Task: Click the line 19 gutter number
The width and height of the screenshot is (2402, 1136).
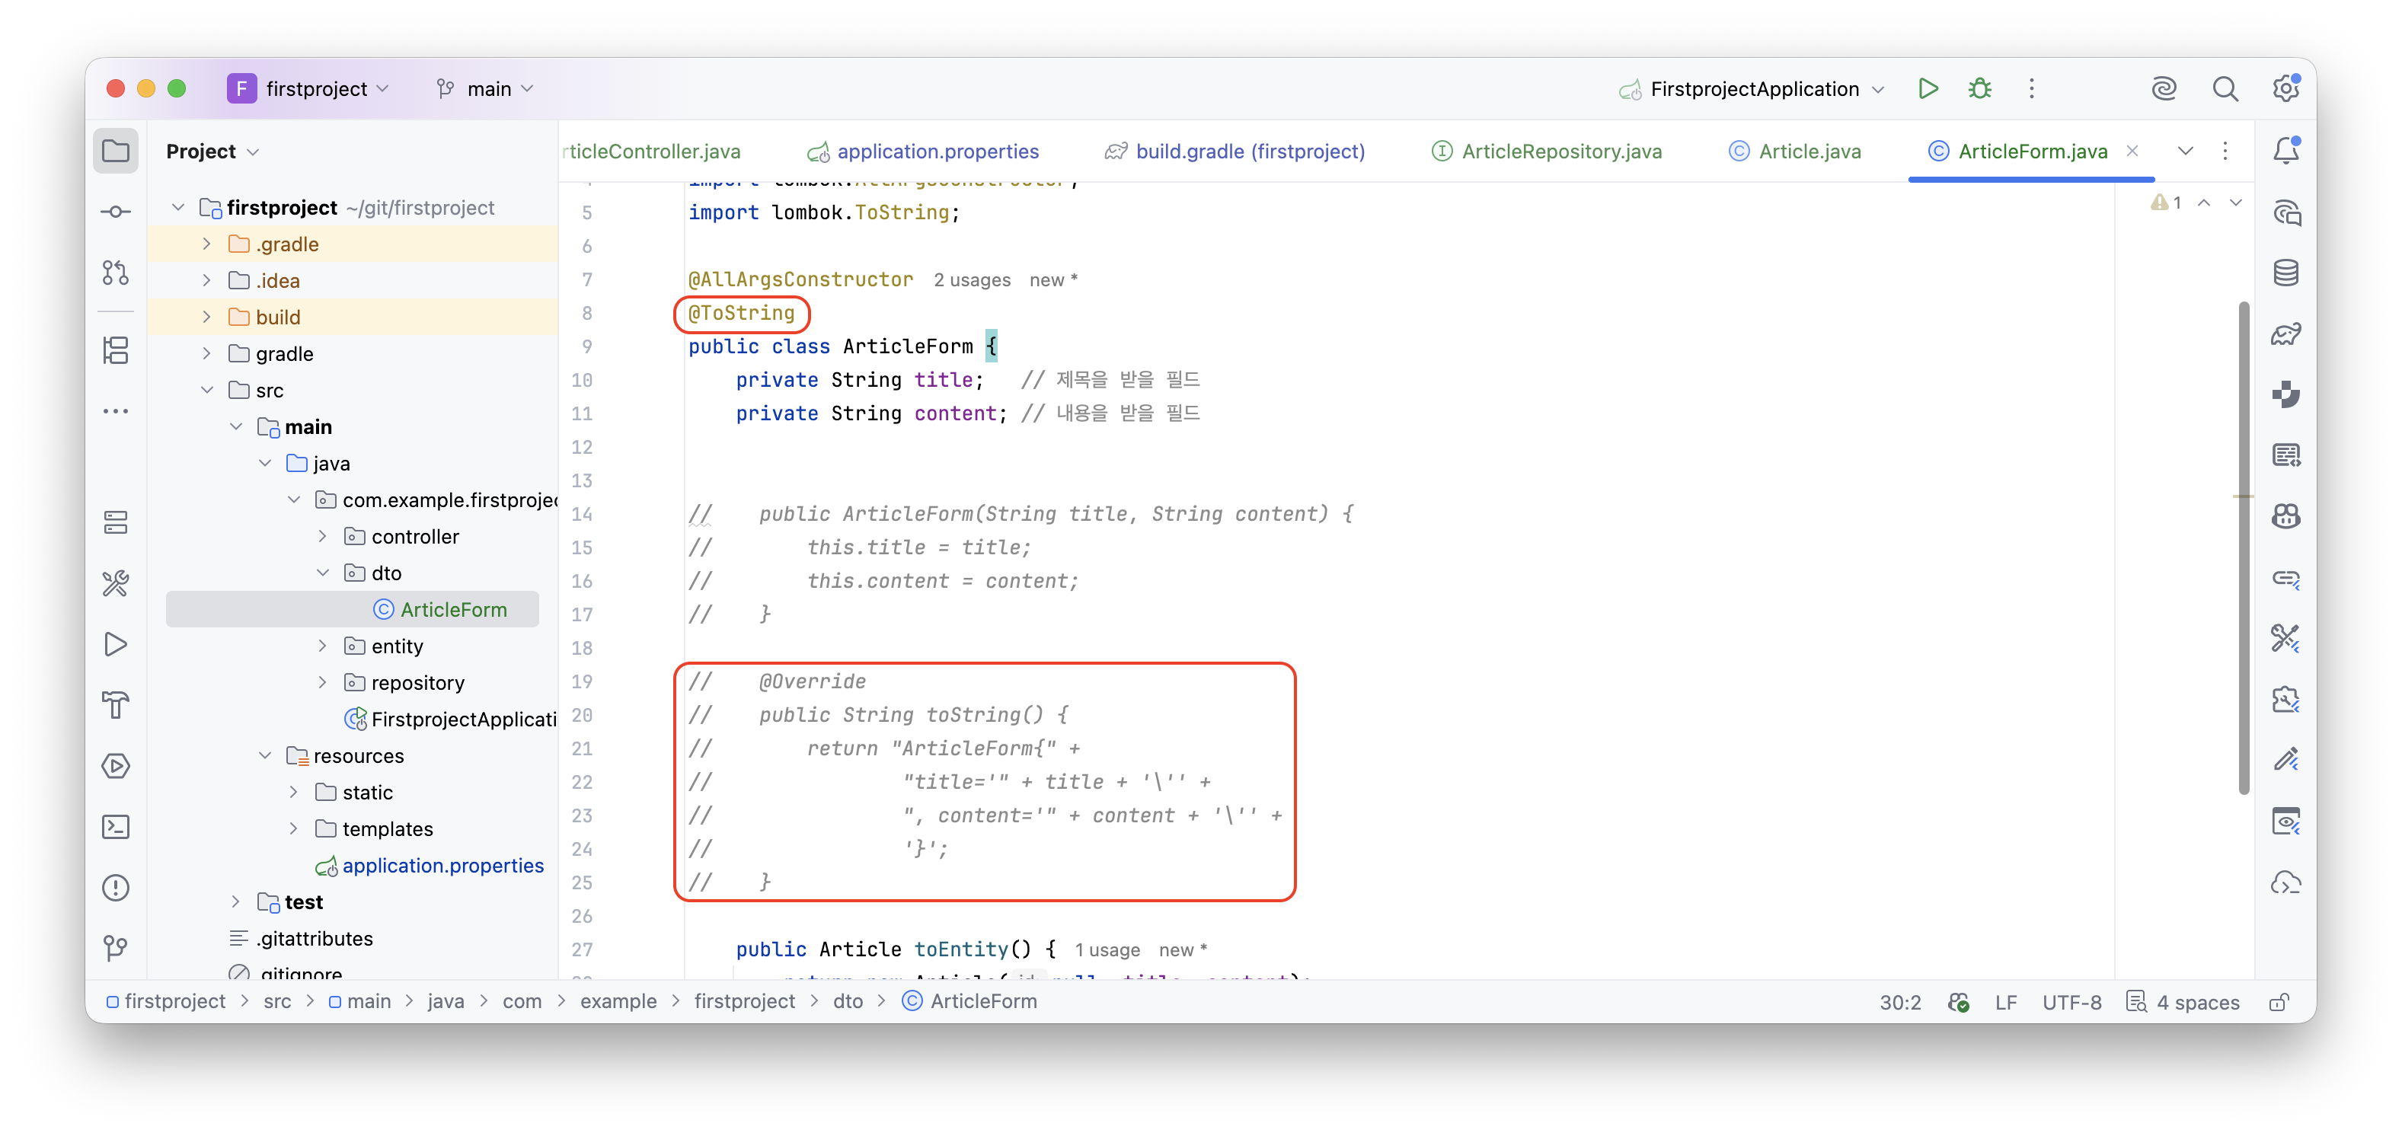Action: pyautogui.click(x=582, y=681)
